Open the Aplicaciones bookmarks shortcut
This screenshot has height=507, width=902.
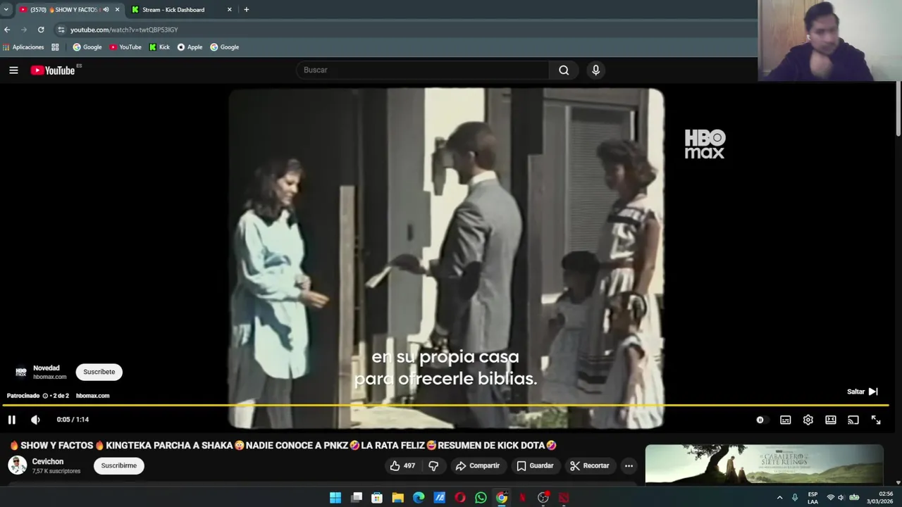click(x=23, y=47)
